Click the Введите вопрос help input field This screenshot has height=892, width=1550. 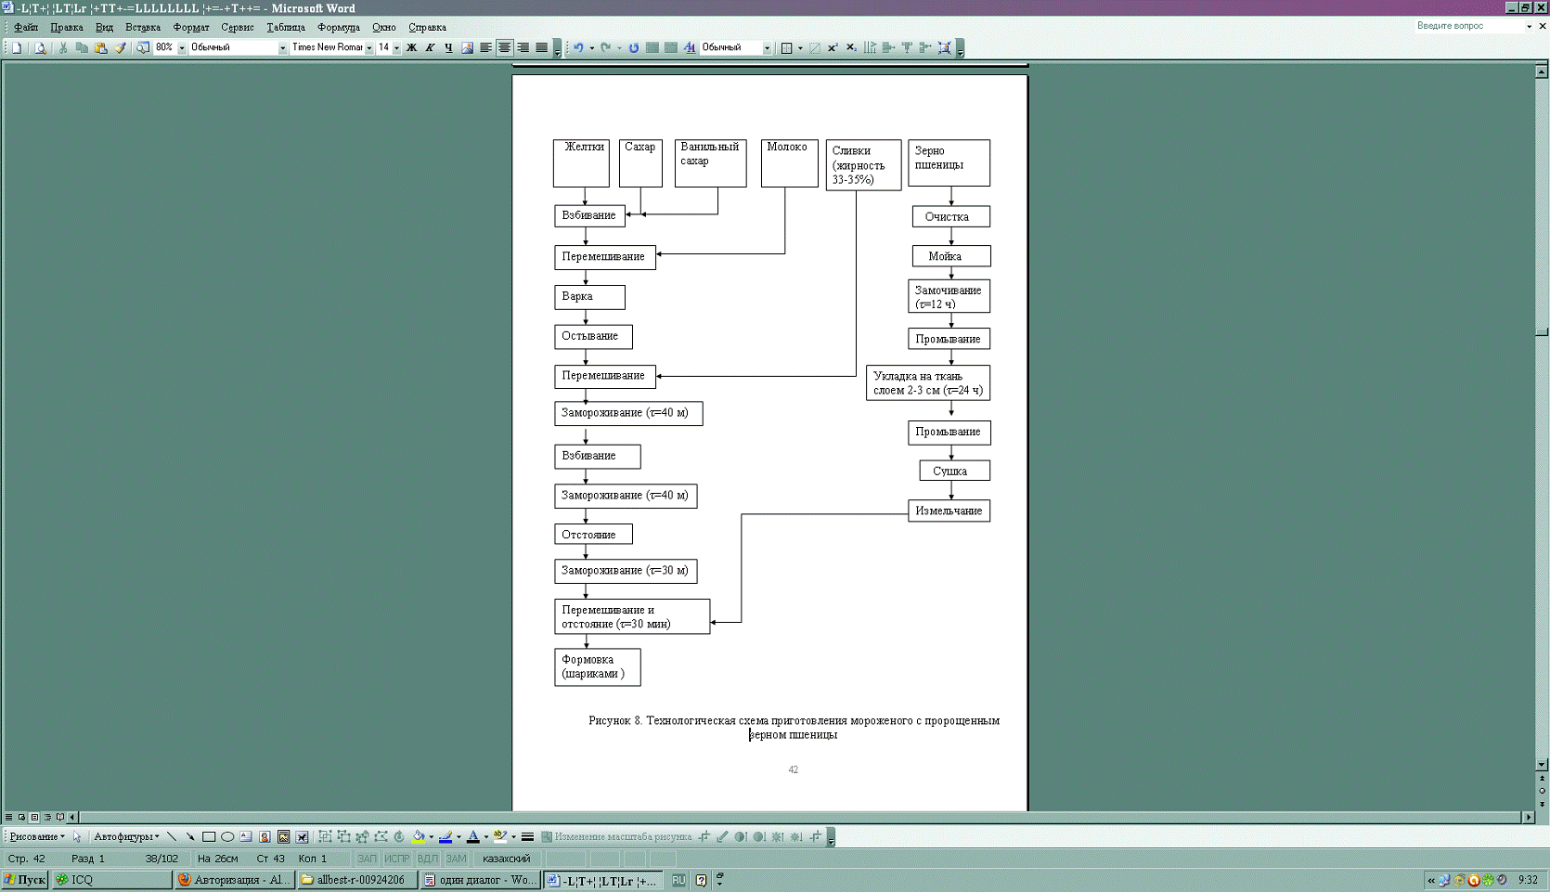coord(1470,26)
